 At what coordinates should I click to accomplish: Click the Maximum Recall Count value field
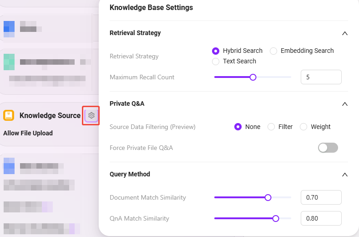point(321,77)
